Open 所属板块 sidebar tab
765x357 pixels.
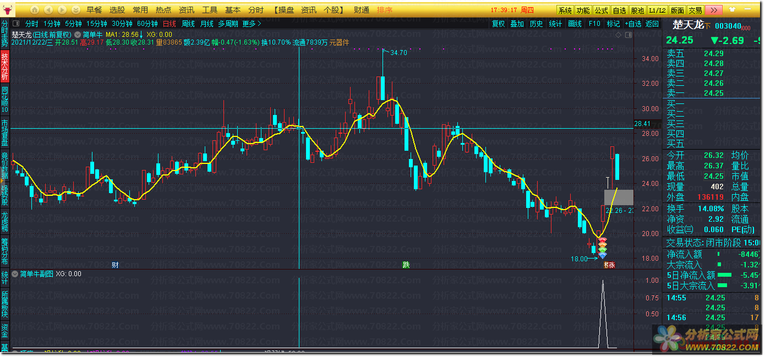(5, 304)
